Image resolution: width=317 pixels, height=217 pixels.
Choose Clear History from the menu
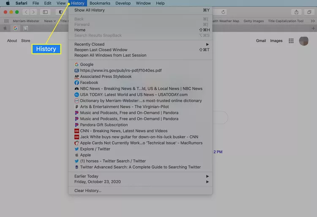coord(88,191)
